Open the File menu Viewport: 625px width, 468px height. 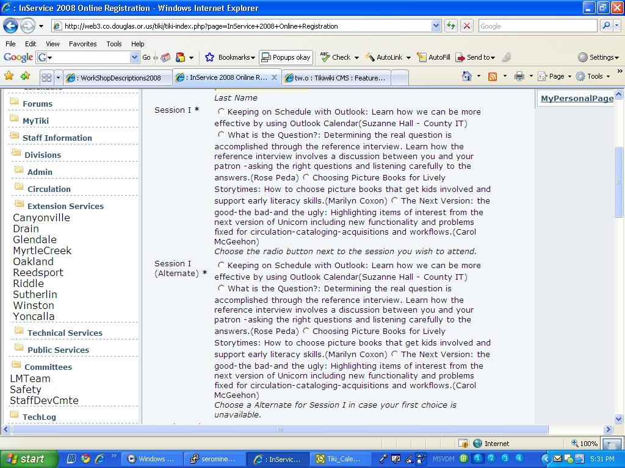(11, 44)
